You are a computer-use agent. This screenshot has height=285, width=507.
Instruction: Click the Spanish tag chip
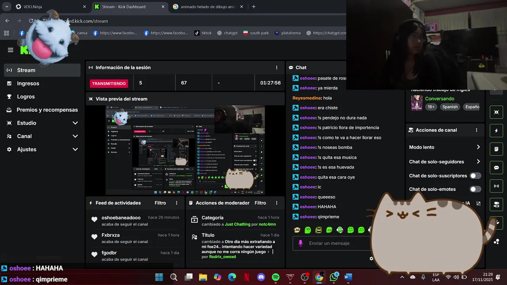pos(450,107)
